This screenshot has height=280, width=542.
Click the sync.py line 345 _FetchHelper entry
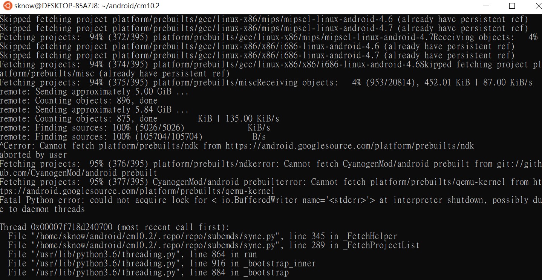coord(202,236)
